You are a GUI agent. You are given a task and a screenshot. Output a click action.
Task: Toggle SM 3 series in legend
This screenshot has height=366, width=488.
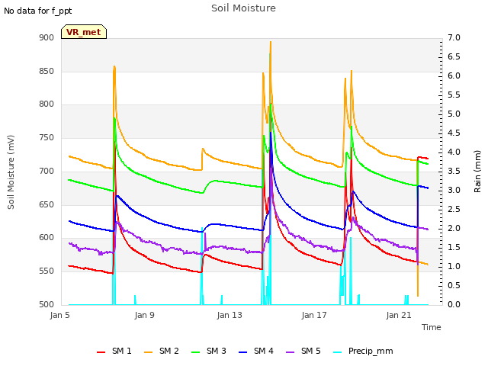(x=208, y=351)
